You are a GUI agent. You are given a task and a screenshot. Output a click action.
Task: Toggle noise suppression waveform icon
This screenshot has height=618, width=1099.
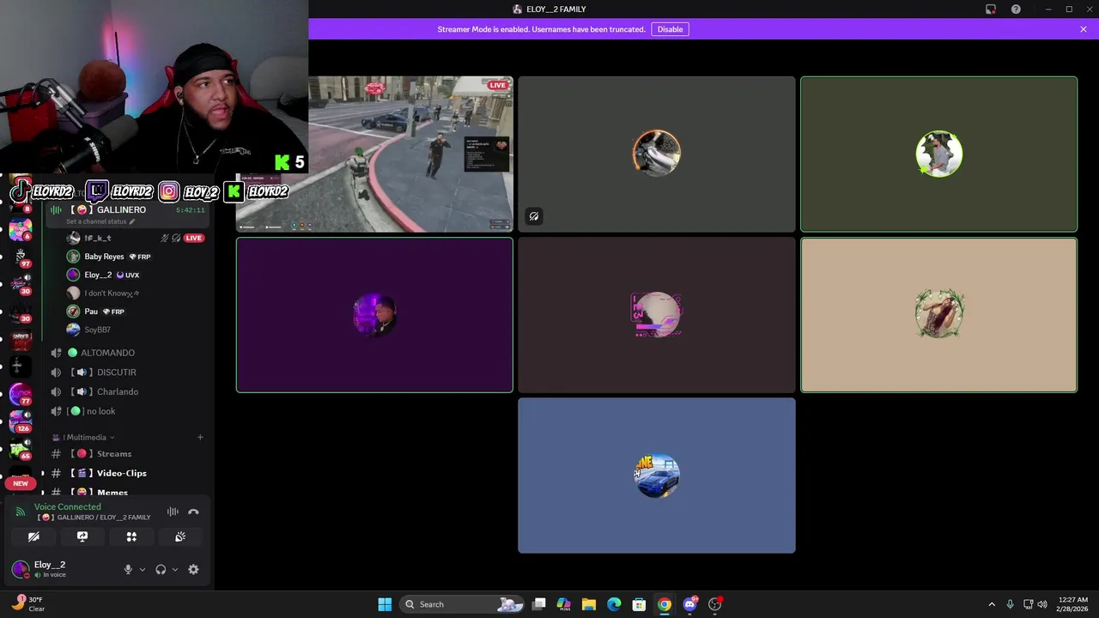tap(173, 512)
